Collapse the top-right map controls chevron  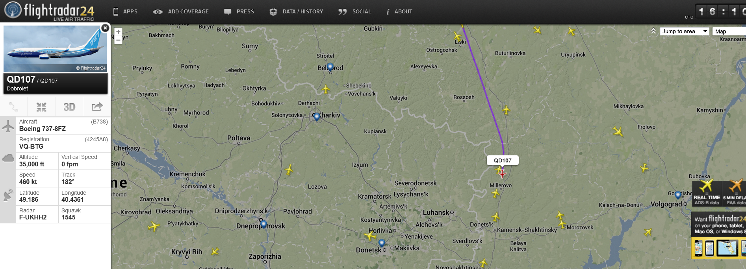[653, 31]
